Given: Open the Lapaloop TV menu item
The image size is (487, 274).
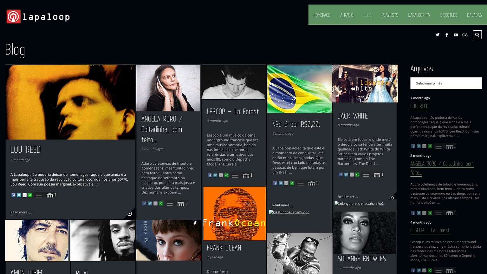Looking at the screenshot, I should pos(419,15).
